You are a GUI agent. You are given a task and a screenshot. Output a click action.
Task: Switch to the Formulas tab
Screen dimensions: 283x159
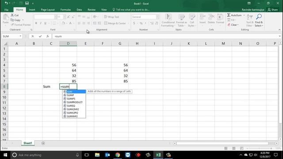click(x=65, y=10)
